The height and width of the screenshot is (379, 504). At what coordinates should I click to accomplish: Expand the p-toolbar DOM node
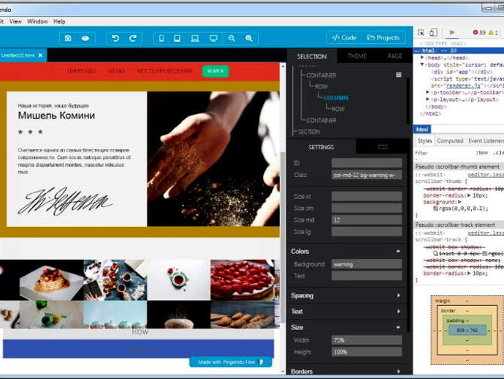pos(428,92)
